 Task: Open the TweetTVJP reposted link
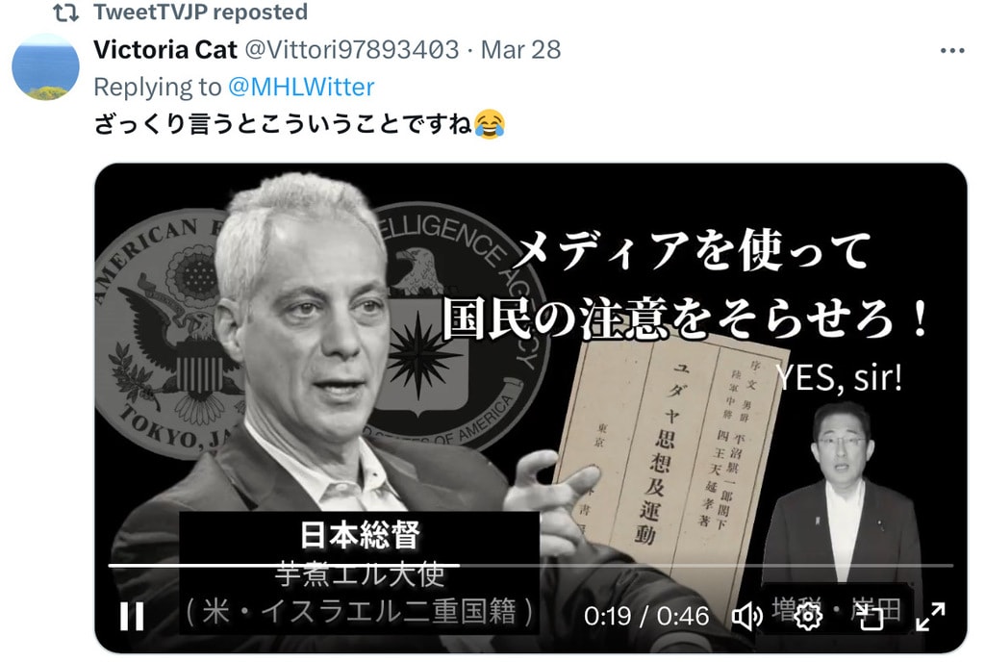pos(200,12)
